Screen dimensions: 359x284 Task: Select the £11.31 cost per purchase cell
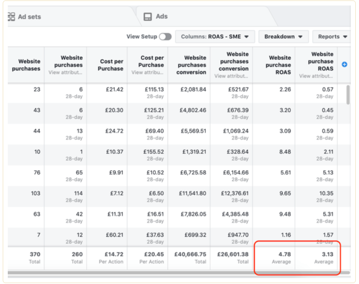point(115,214)
